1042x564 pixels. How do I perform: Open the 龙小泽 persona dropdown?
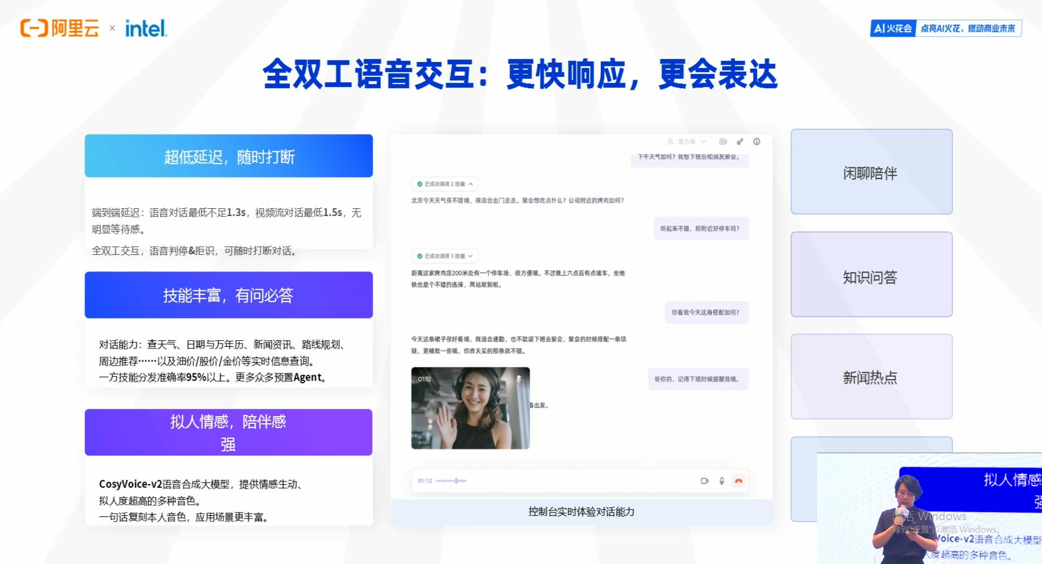pyautogui.click(x=703, y=142)
